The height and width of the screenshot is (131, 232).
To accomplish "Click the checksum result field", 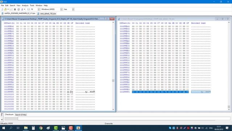I will point(124,119).
